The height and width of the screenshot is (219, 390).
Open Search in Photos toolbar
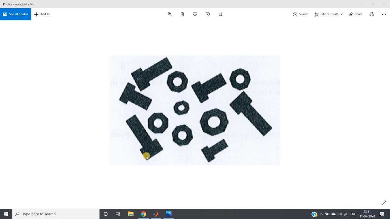[x=301, y=14]
